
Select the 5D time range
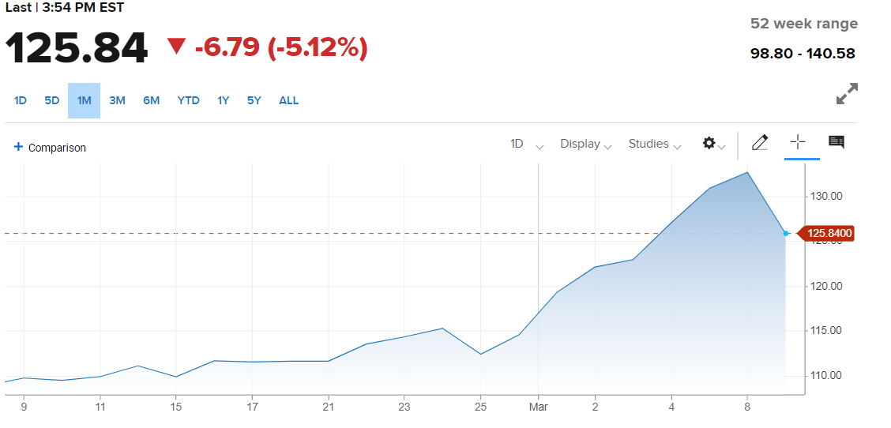click(52, 100)
